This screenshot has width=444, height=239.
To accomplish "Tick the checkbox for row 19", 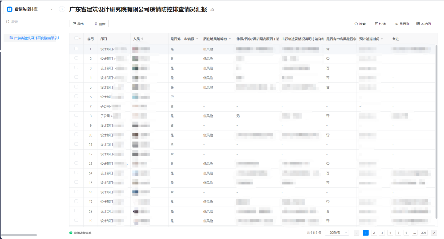I will coord(76,221).
